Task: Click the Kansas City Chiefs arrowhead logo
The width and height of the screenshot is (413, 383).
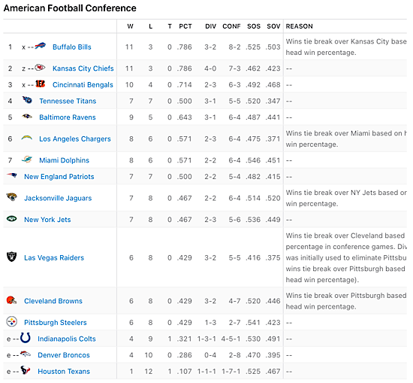Action: (x=40, y=68)
